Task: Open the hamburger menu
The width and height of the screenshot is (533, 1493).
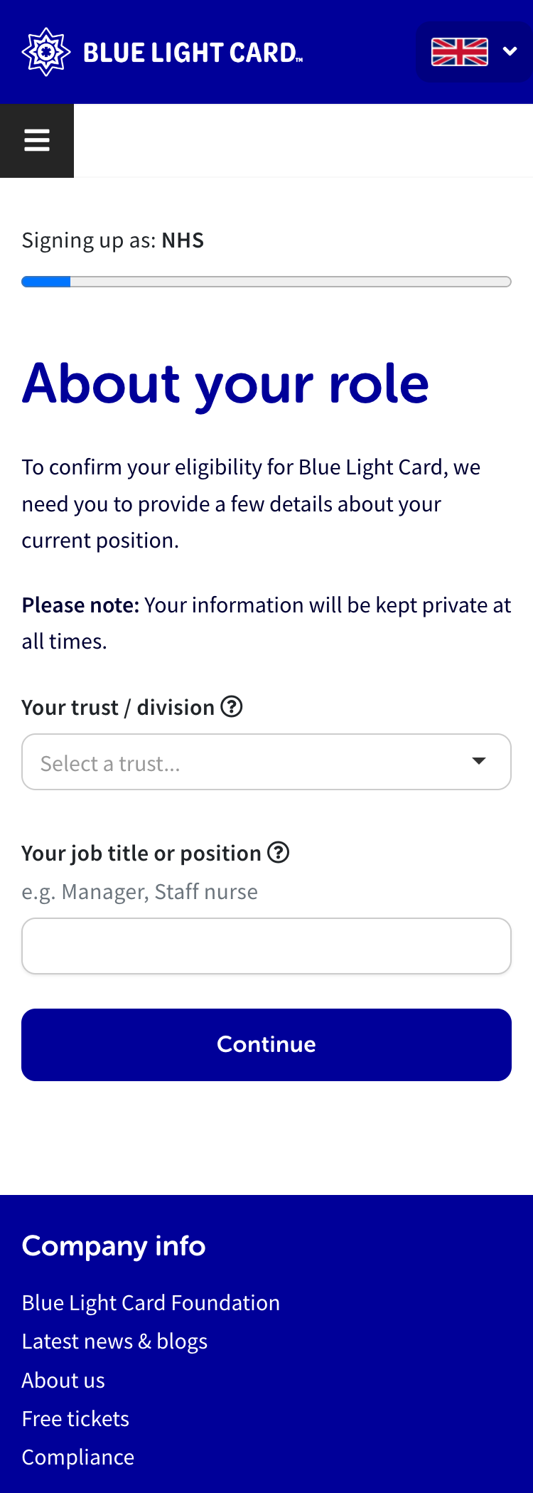Action: pos(37,140)
